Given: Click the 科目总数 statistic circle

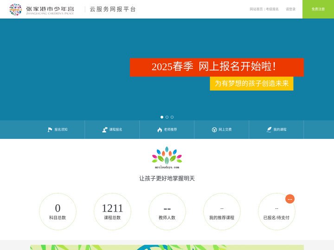Looking at the screenshot, I should [58, 212].
